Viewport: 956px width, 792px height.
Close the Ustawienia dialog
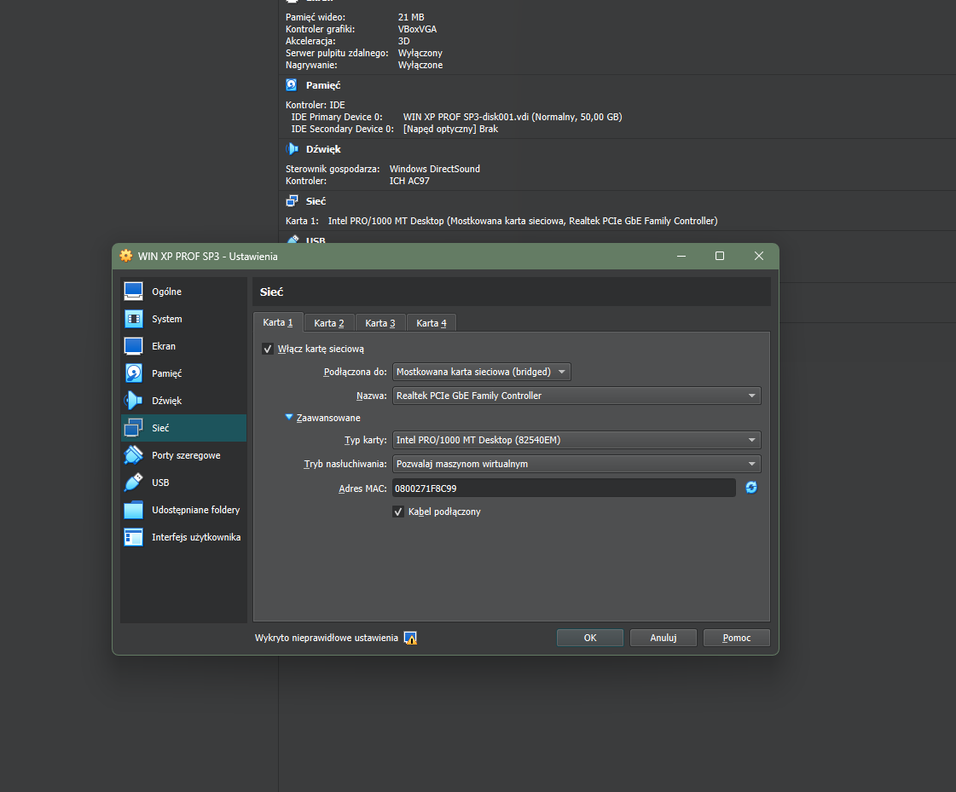[758, 256]
